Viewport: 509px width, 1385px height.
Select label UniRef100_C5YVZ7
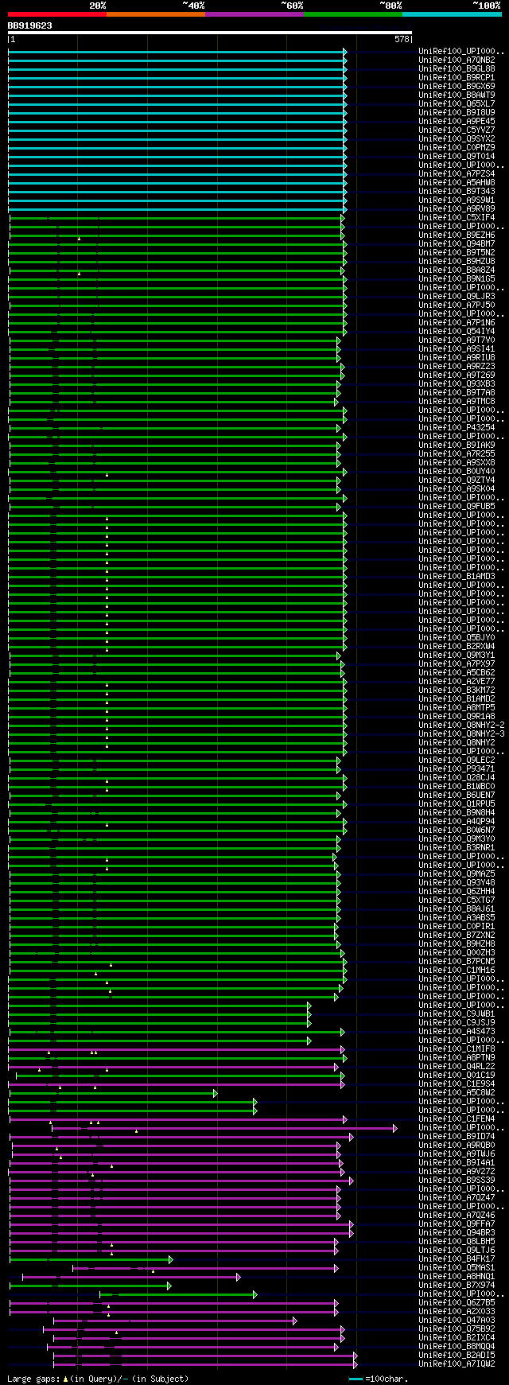tap(457, 130)
